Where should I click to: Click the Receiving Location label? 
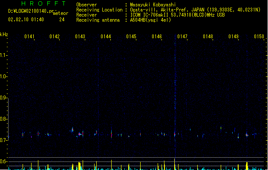click(x=99, y=10)
